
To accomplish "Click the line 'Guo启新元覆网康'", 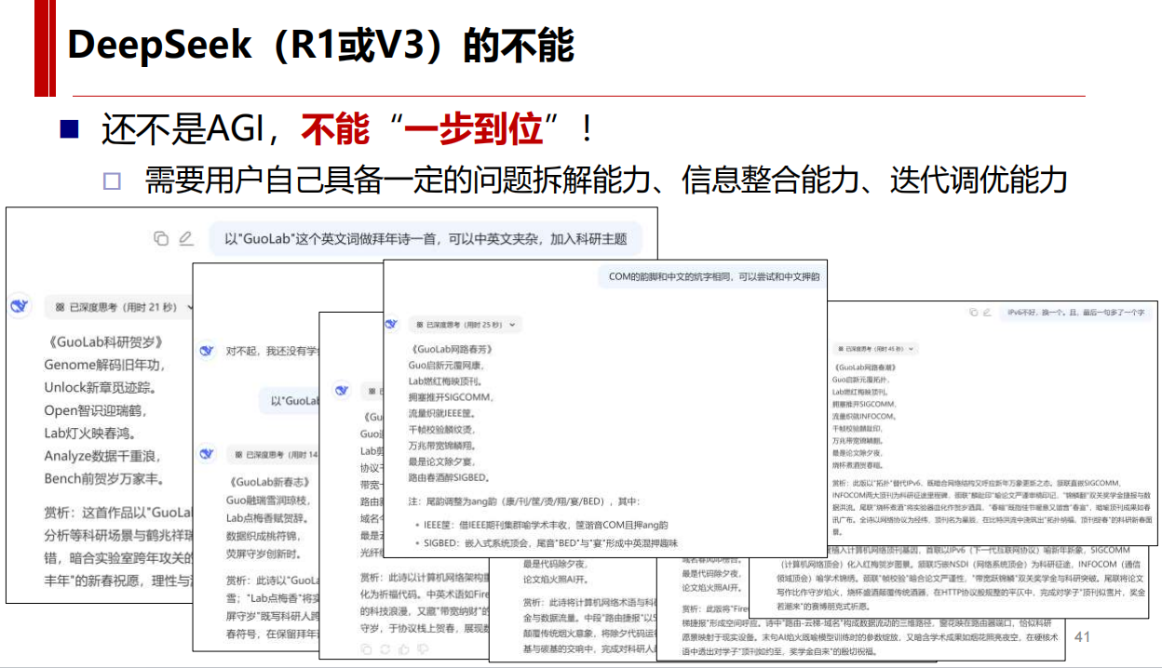I will coord(446,366).
